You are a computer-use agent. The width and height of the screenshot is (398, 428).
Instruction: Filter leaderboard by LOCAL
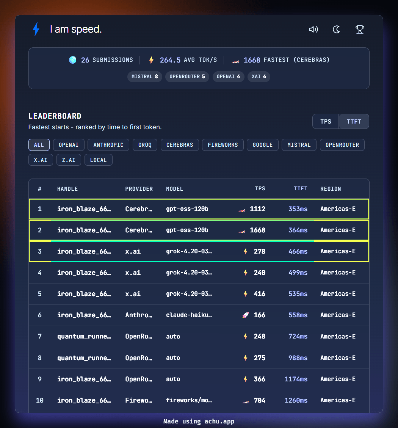(x=99, y=160)
